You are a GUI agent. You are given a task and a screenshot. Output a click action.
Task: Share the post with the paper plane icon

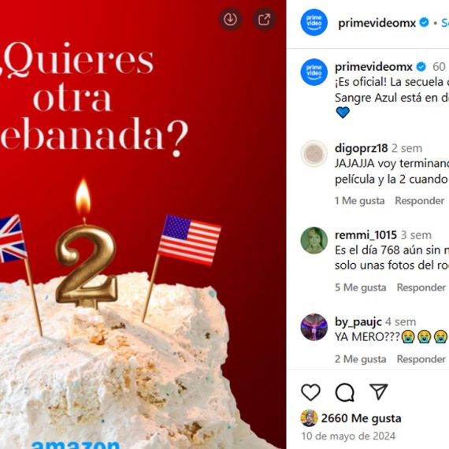(379, 391)
